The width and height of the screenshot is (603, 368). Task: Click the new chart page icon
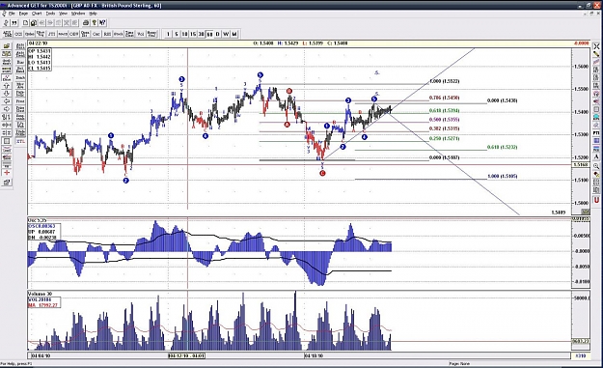25,23
